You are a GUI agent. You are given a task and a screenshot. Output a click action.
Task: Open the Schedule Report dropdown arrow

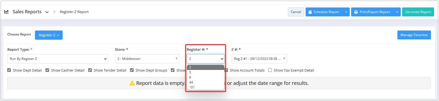click(346, 12)
